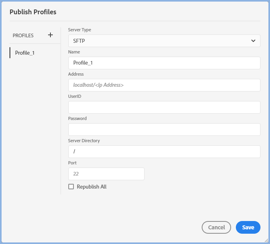Click the Port label above the field
Image resolution: width=270 pixels, height=244 pixels.
72,163
